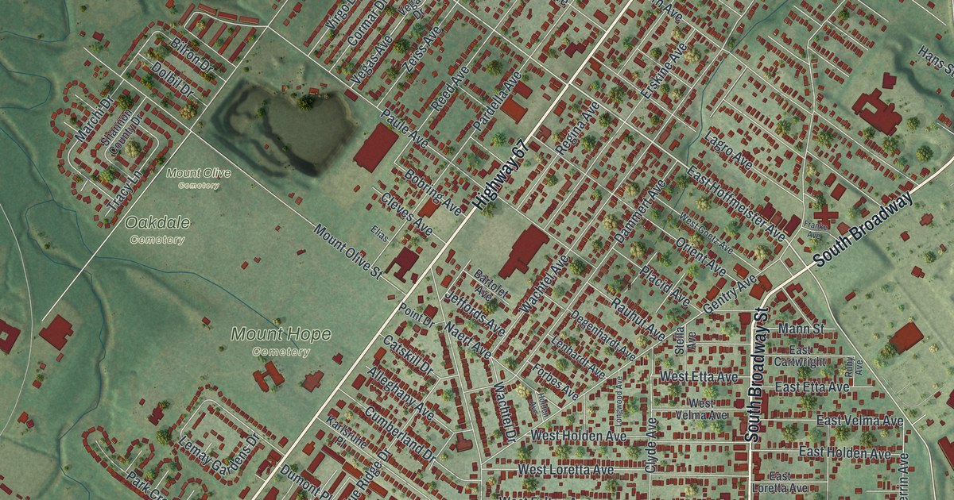The image size is (954, 500).
Task: Click the Rauhut Ave label
Action: coord(636,317)
